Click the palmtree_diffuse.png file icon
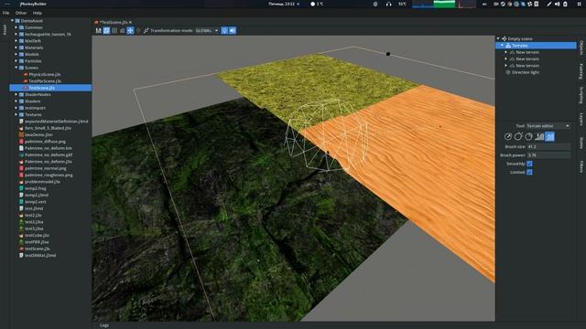Viewport: 586px width, 329px height. coord(21,142)
